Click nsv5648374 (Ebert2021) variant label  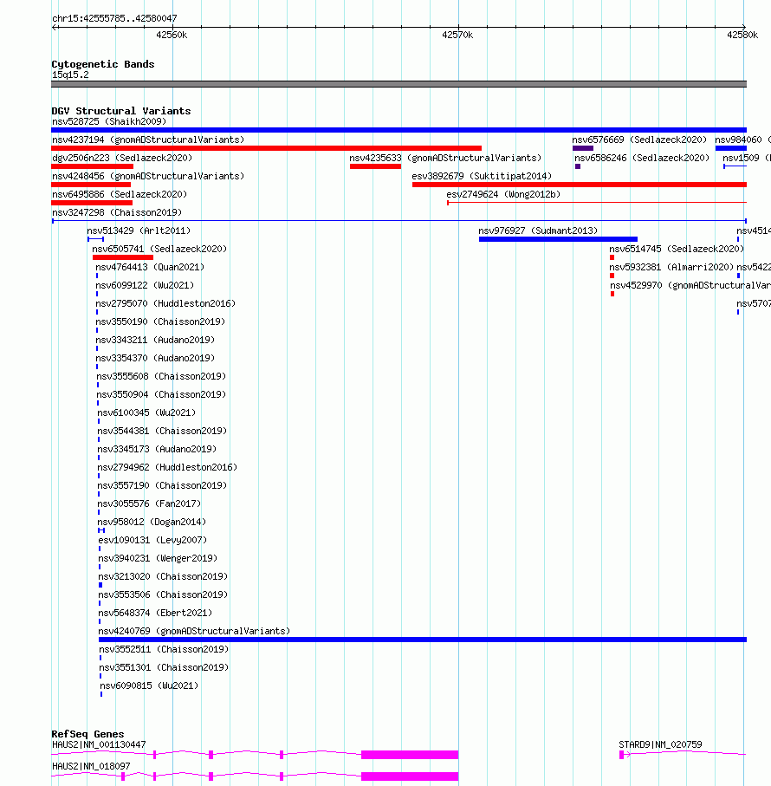tap(155, 613)
